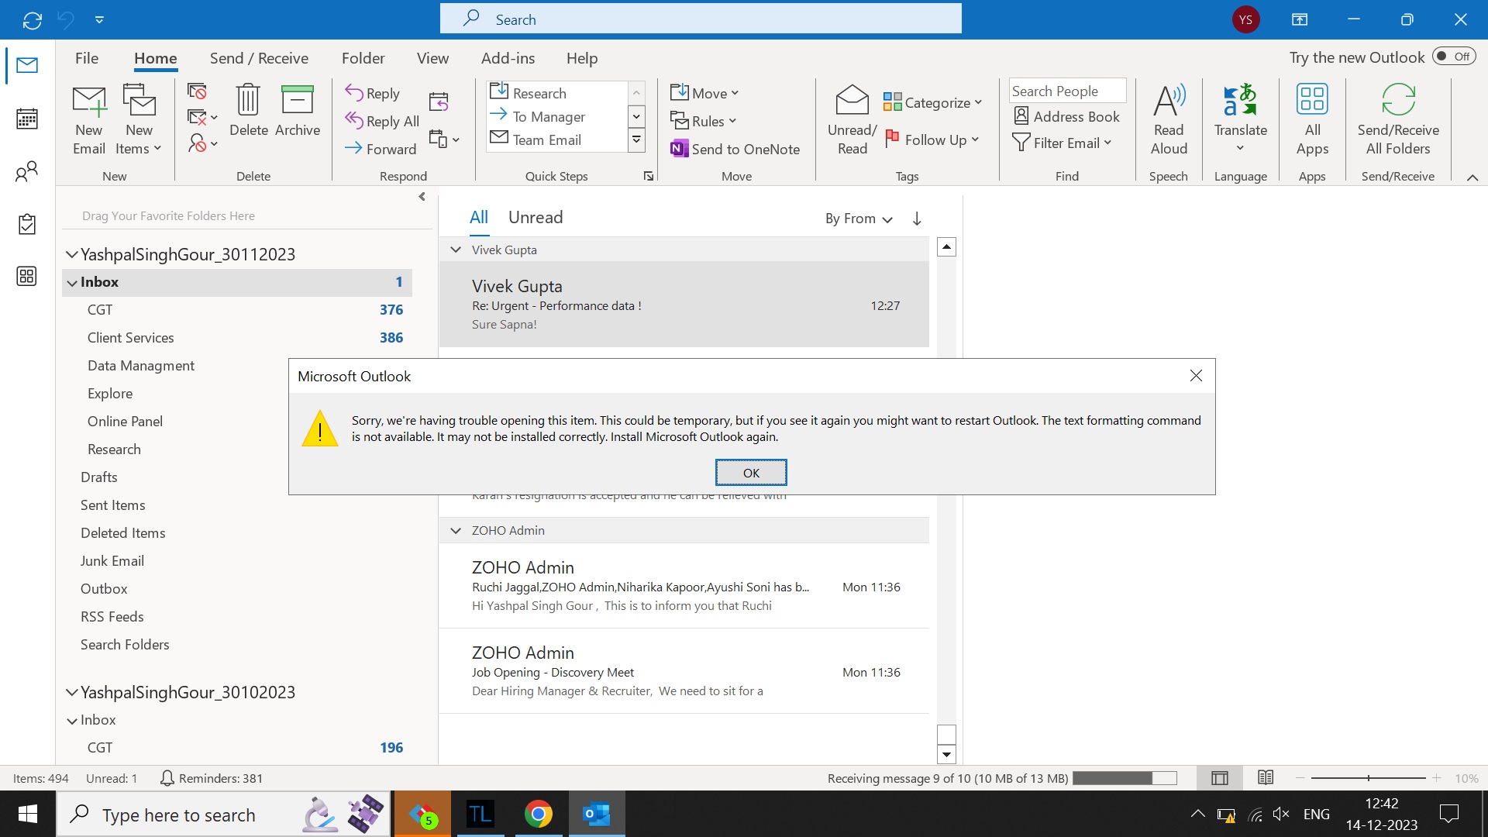This screenshot has height=837, width=1488.
Task: Open the Categorize dropdown
Action: [933, 102]
